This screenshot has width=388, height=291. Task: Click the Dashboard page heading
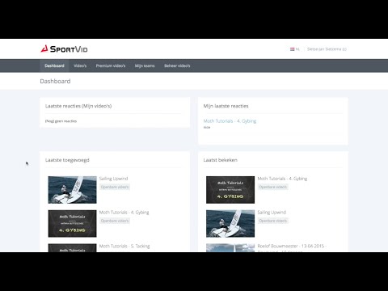55,81
